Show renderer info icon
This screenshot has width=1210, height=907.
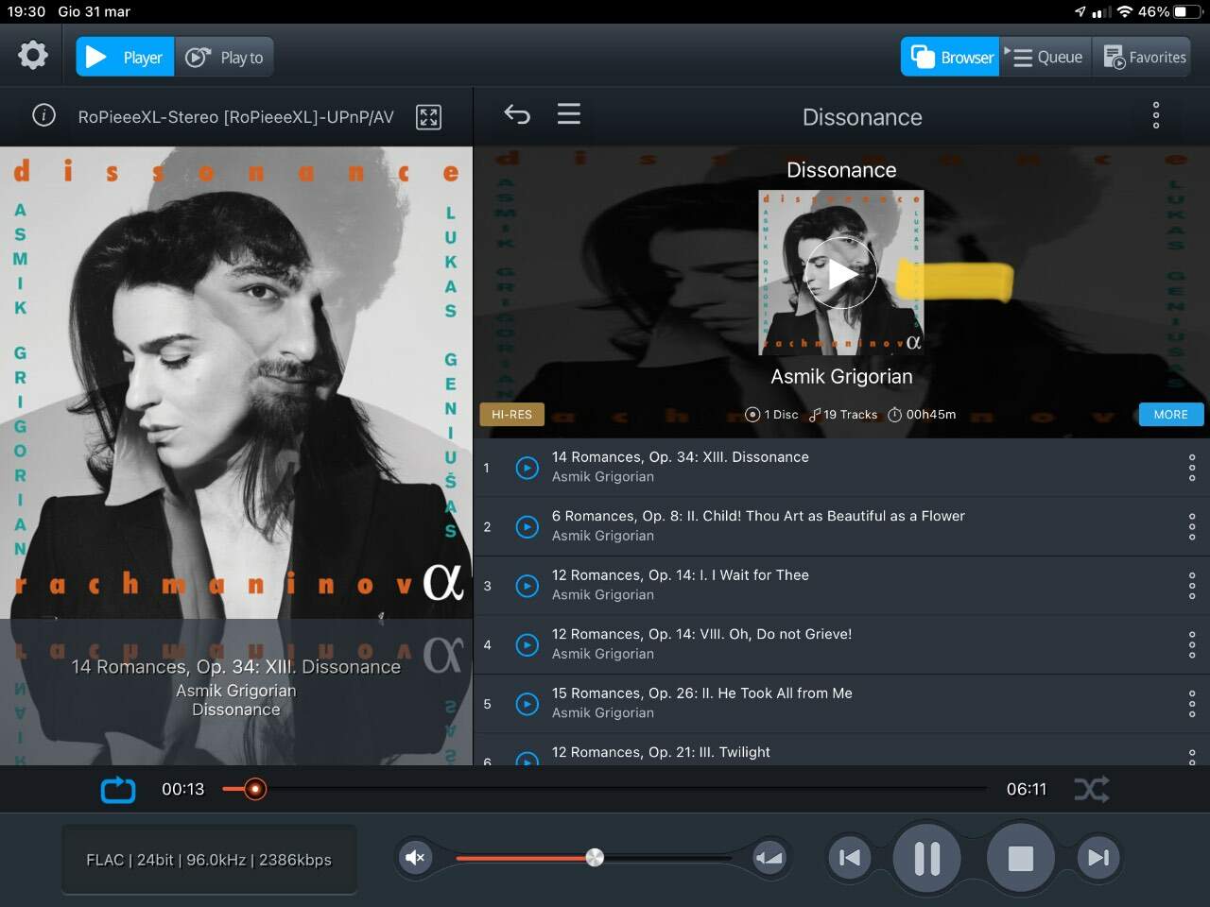[43, 115]
